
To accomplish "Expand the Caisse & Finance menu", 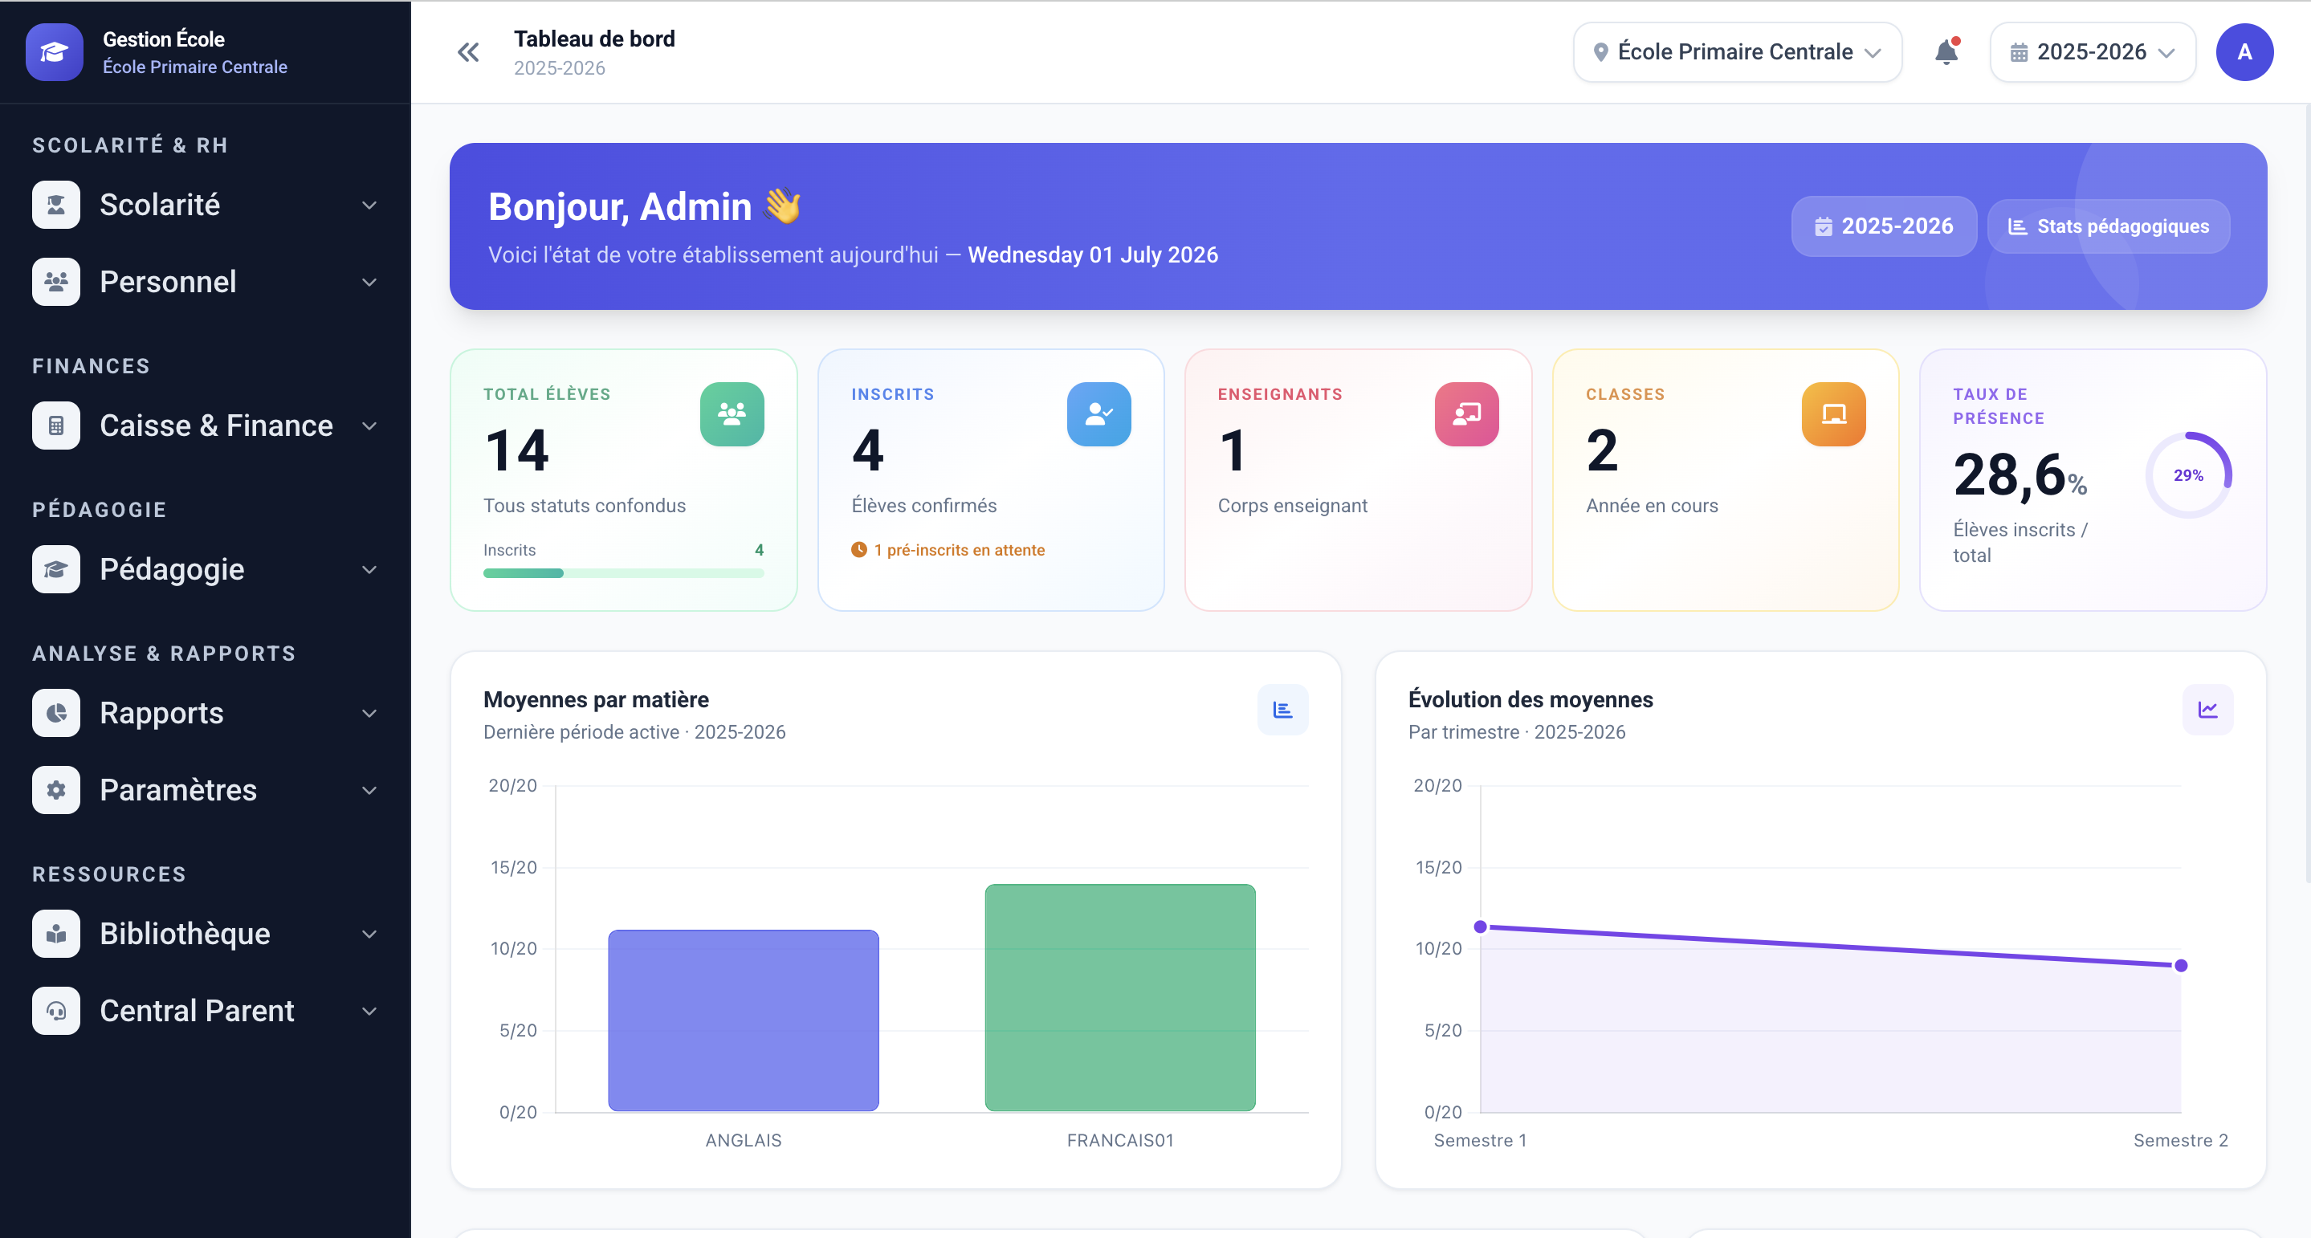I will pyautogui.click(x=206, y=426).
